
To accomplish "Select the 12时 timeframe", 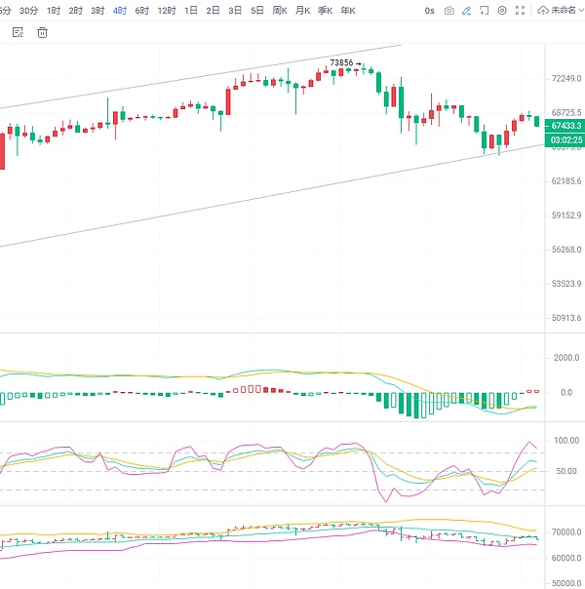I will 167,11.
